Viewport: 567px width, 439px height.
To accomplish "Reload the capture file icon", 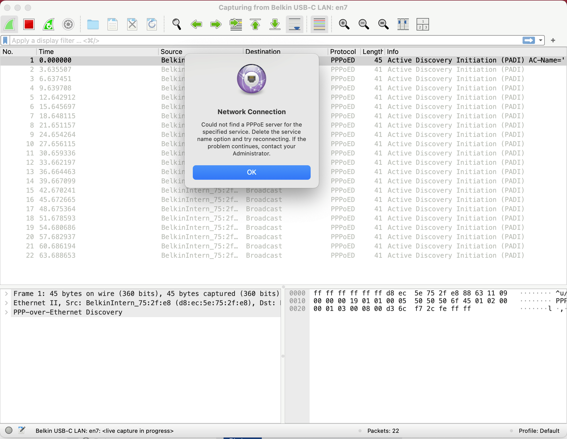I will pyautogui.click(x=152, y=24).
